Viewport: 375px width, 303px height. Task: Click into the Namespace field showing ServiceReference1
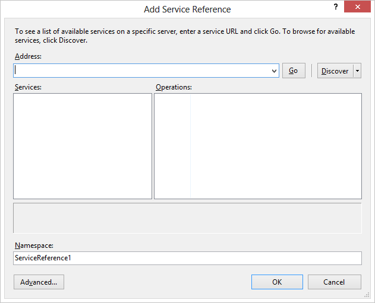[x=187, y=258]
